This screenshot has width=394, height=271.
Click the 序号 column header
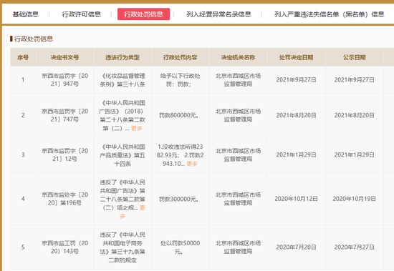point(23,57)
